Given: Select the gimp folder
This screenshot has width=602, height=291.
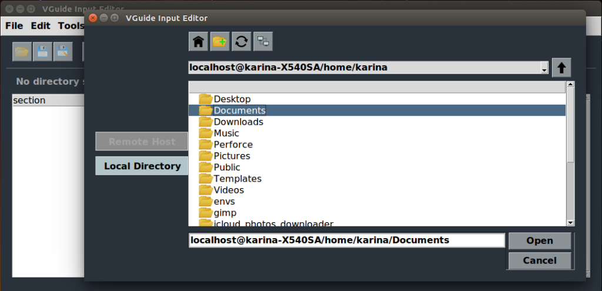Looking at the screenshot, I should point(377,213).
